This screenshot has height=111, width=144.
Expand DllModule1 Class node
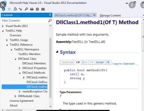(x=15, y=96)
